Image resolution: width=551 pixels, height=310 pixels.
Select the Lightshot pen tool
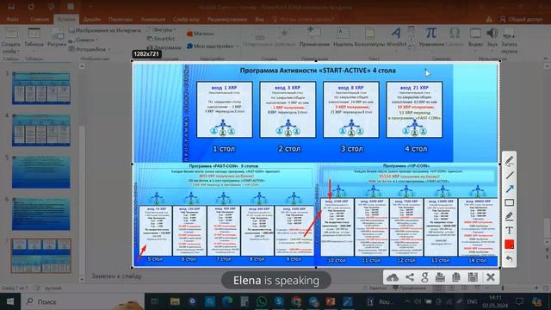[509, 161]
